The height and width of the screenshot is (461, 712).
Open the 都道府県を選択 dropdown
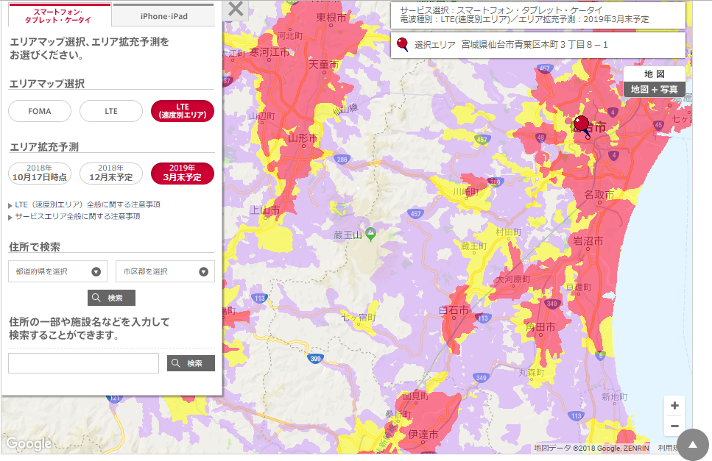(x=57, y=271)
